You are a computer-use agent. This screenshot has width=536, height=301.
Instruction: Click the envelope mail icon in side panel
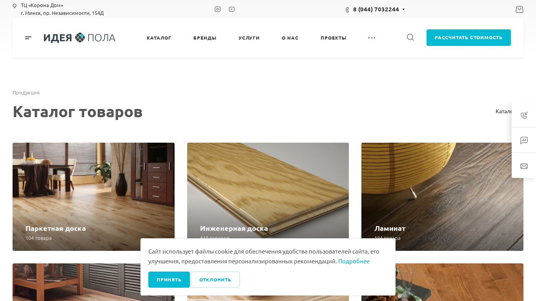524,166
